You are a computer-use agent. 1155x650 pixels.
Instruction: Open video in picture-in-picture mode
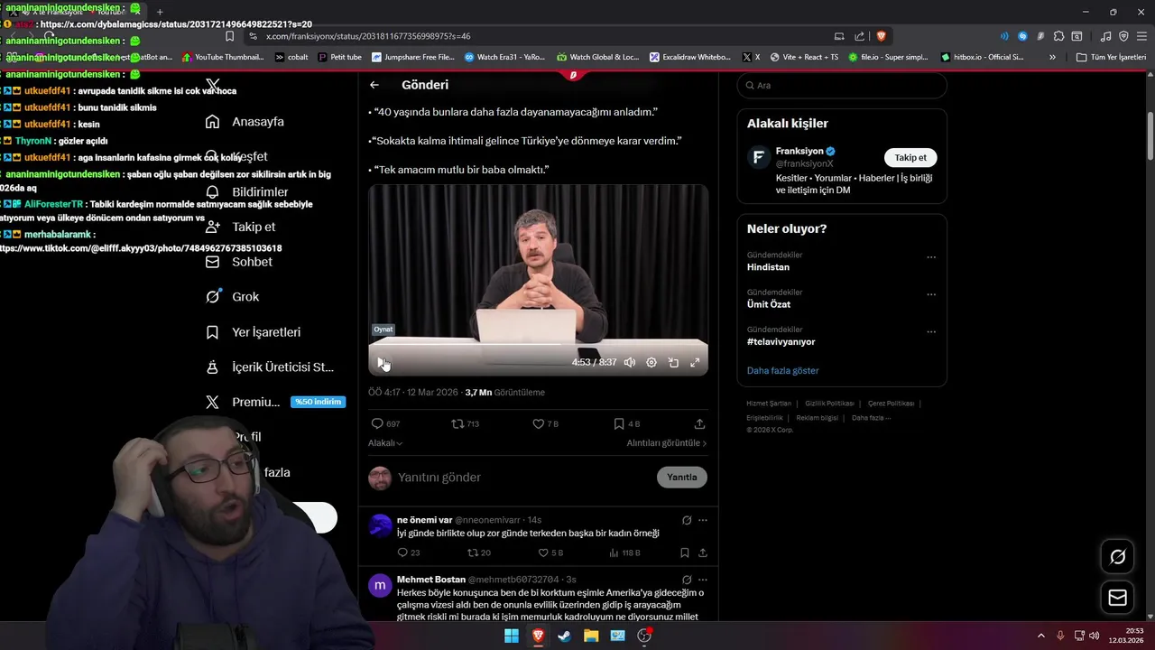pyautogui.click(x=673, y=362)
